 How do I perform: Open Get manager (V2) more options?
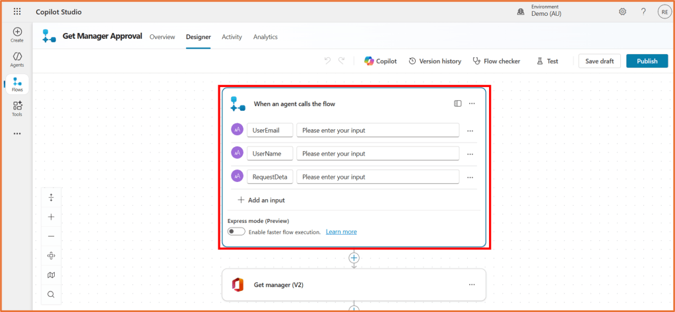(x=472, y=285)
